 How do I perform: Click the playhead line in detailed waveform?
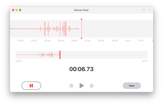coord(81,29)
